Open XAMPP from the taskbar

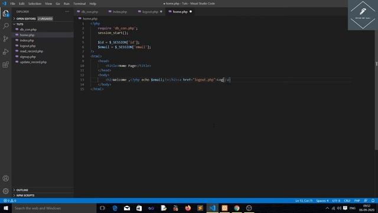tap(224, 208)
